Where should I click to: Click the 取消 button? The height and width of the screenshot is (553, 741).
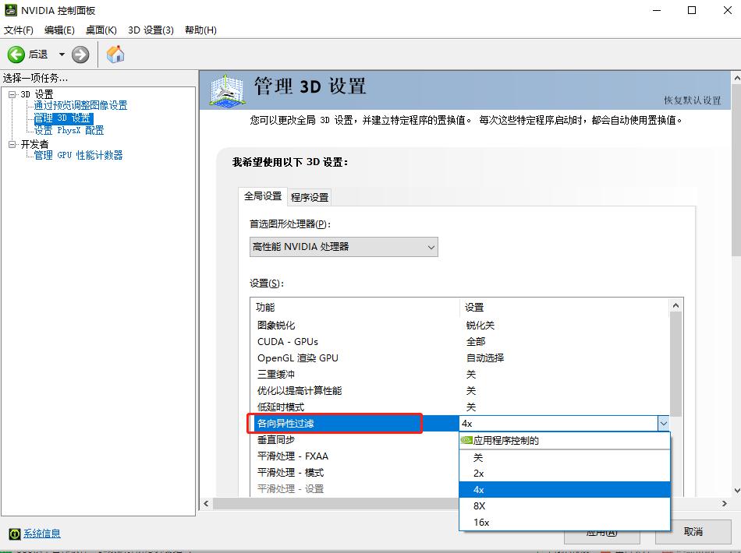(692, 532)
